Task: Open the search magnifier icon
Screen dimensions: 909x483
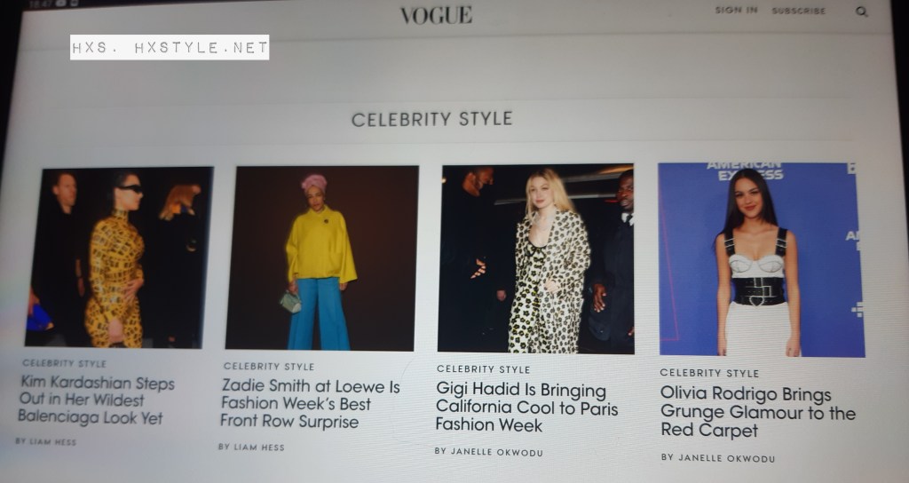Action: click(x=861, y=12)
